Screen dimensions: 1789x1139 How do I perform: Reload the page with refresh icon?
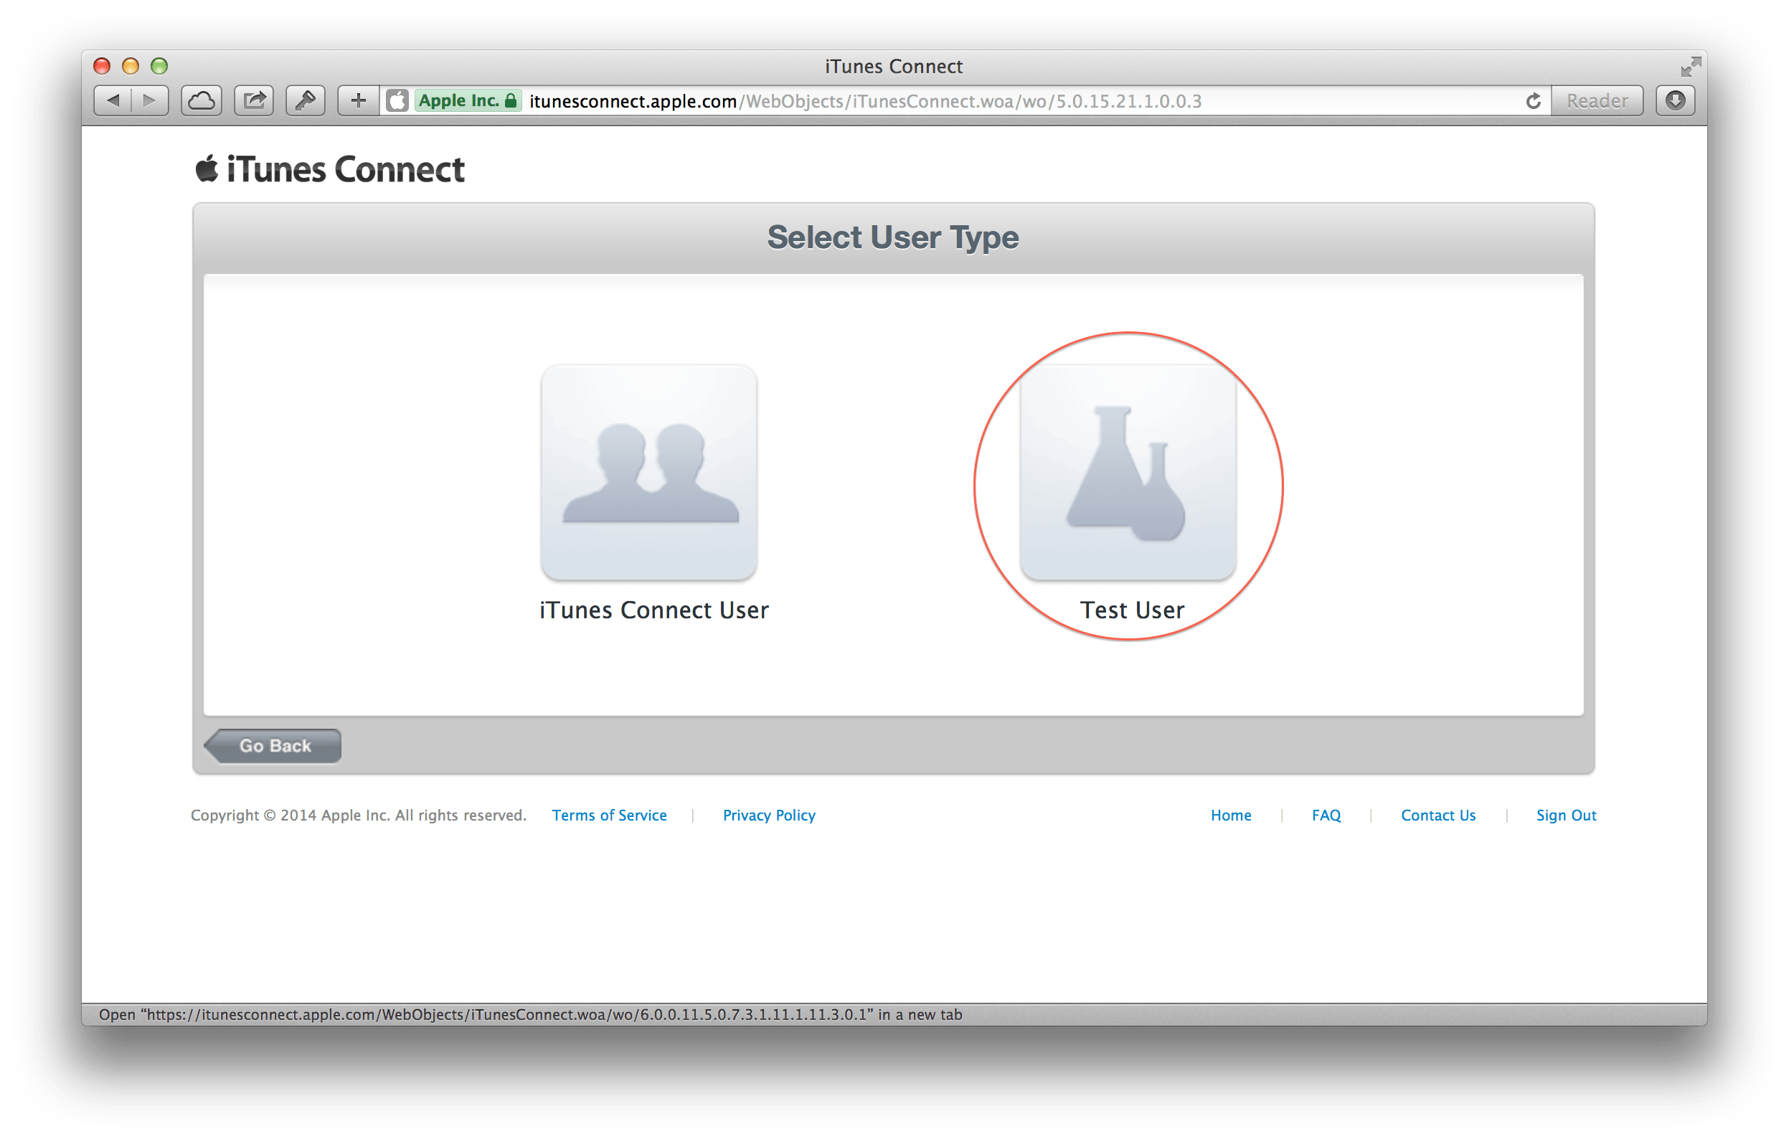pyautogui.click(x=1533, y=101)
